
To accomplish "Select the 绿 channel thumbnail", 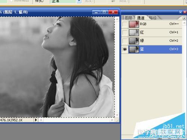I will [x=134, y=41].
